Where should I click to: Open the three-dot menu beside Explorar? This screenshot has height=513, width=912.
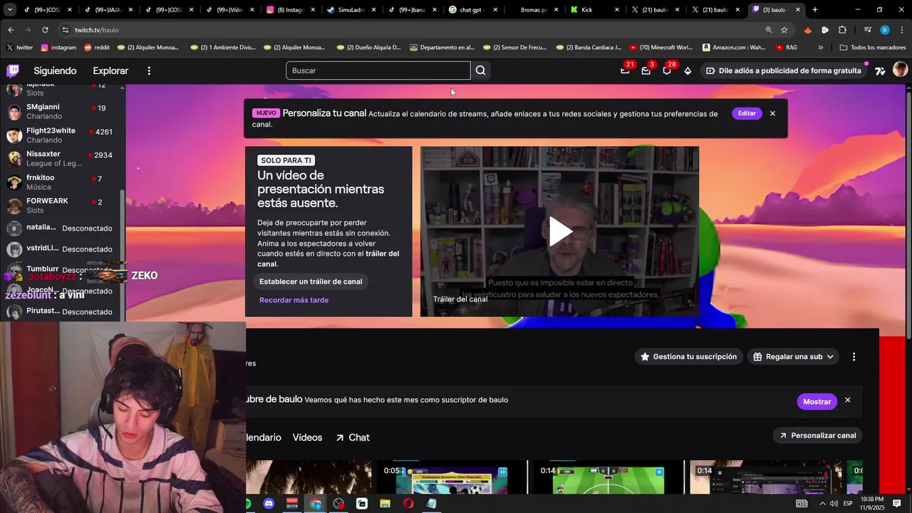coord(149,71)
